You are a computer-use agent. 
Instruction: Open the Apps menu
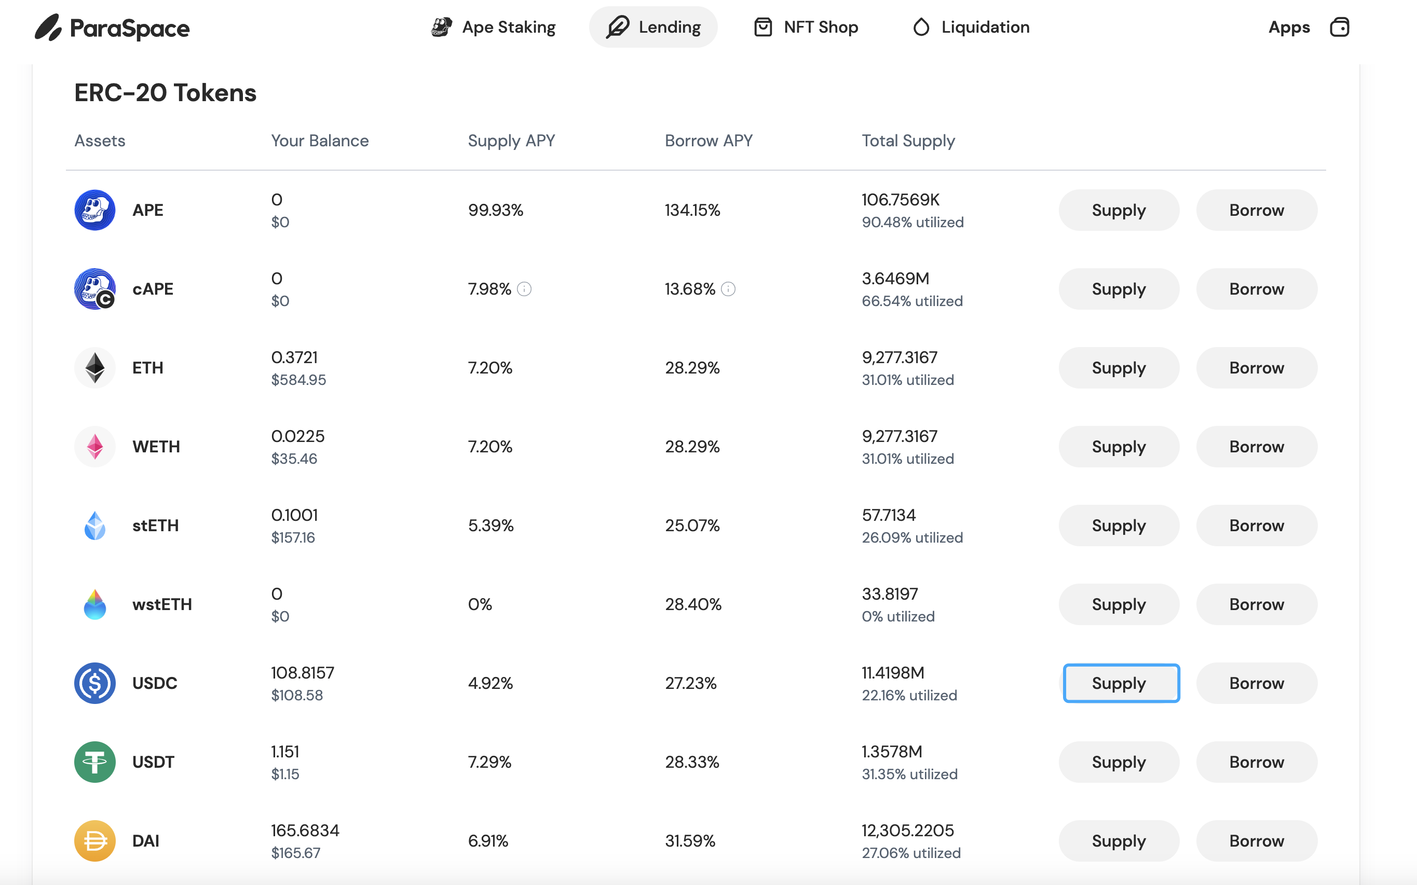pyautogui.click(x=1289, y=27)
